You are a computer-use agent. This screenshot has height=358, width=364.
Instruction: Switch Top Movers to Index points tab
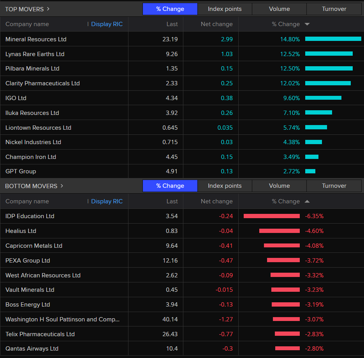[x=225, y=9]
